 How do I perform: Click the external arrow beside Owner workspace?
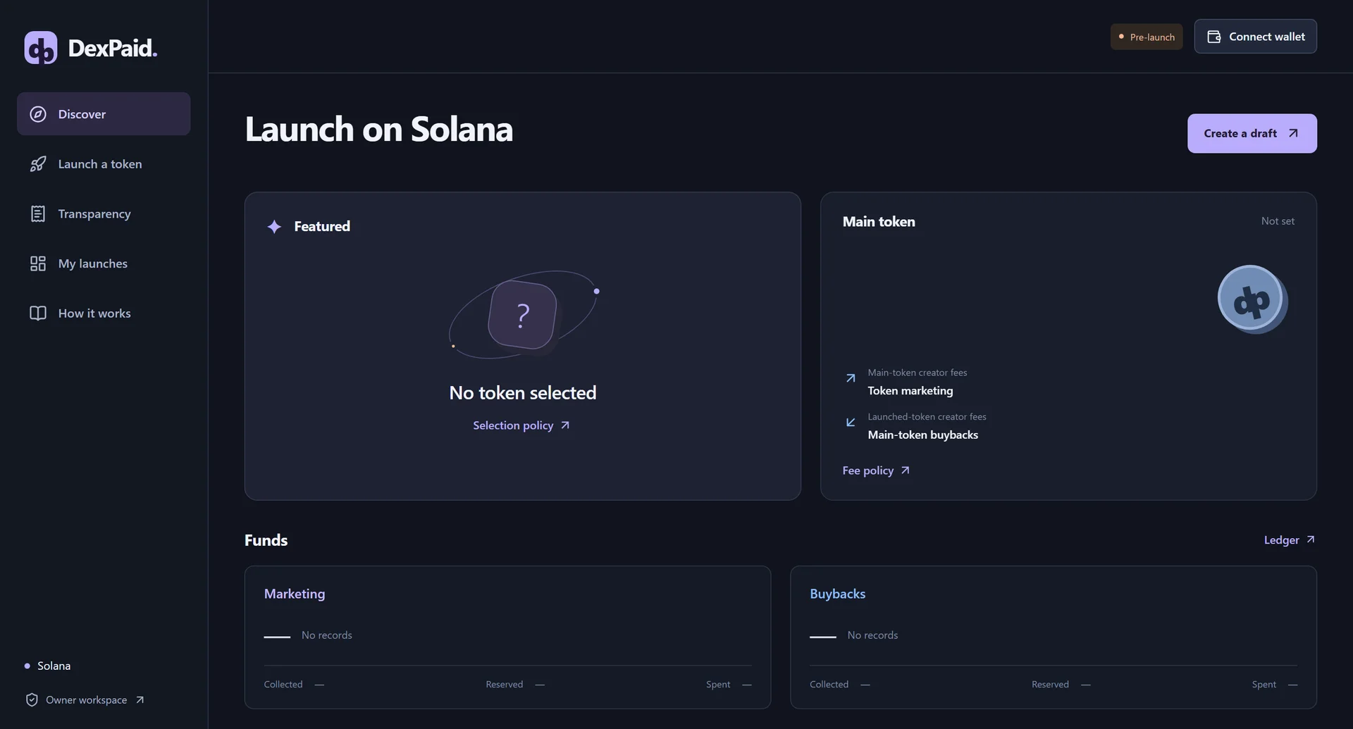(x=140, y=700)
